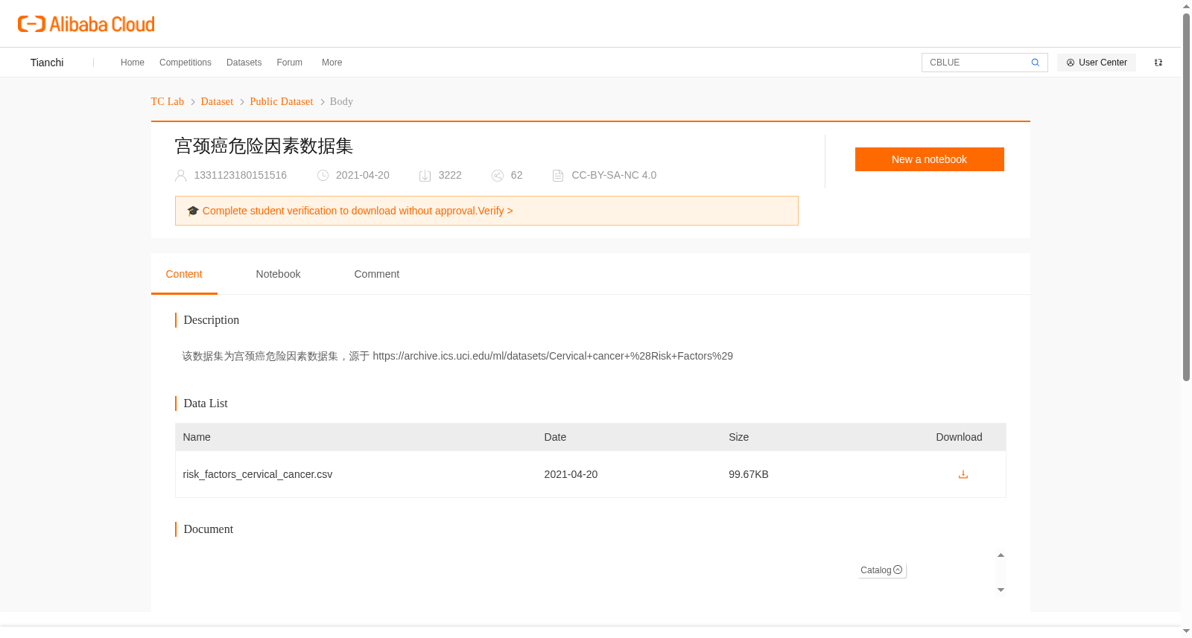Viewport: 1192px width, 638px height.
Task: Open User Center
Action: (x=1097, y=63)
